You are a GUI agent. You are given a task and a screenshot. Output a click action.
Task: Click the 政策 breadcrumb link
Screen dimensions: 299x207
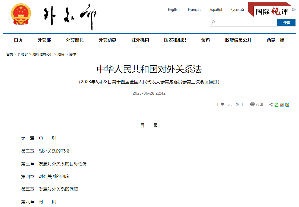[61, 54]
